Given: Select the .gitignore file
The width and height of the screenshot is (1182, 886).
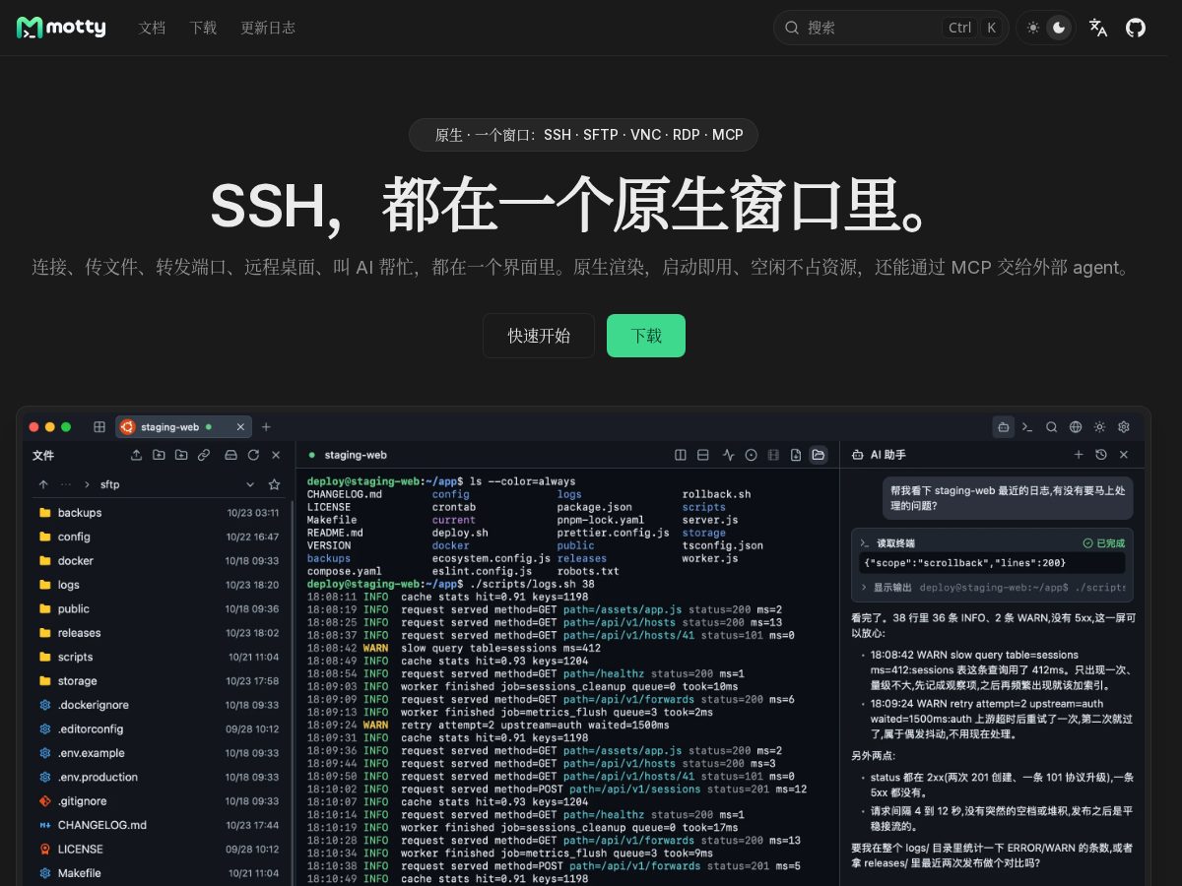Looking at the screenshot, I should point(159,801).
